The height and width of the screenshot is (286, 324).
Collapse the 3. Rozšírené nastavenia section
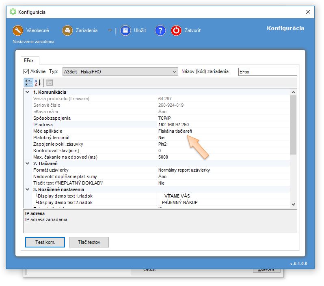(x=27, y=189)
